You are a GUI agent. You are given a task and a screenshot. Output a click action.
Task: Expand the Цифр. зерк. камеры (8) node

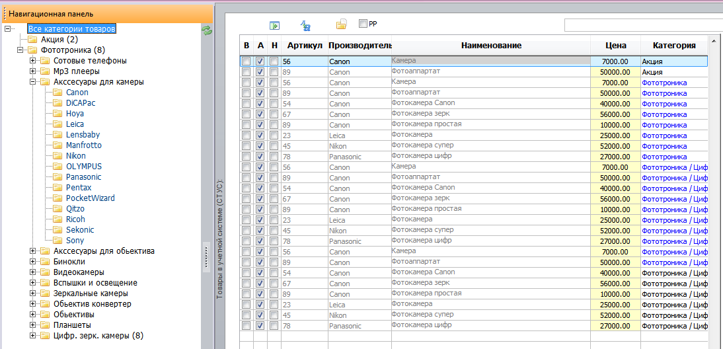[x=32, y=336]
